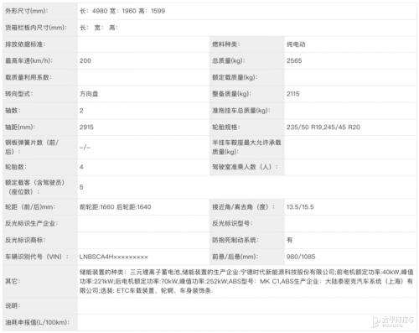Screen dimensions: 419x333
Task: Click the 半挂车鞍座最大允许承载质量(kg) label
Action: 246,147
